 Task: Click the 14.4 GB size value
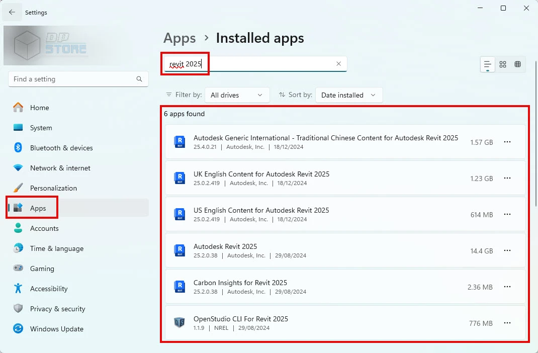click(x=482, y=251)
